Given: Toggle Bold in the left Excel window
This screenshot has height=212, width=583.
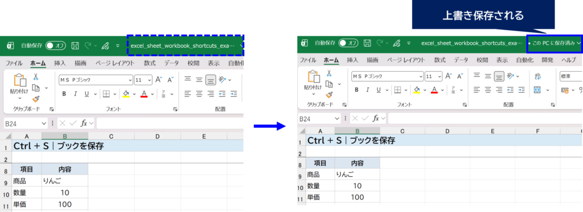Looking at the screenshot, I should tap(64, 94).
